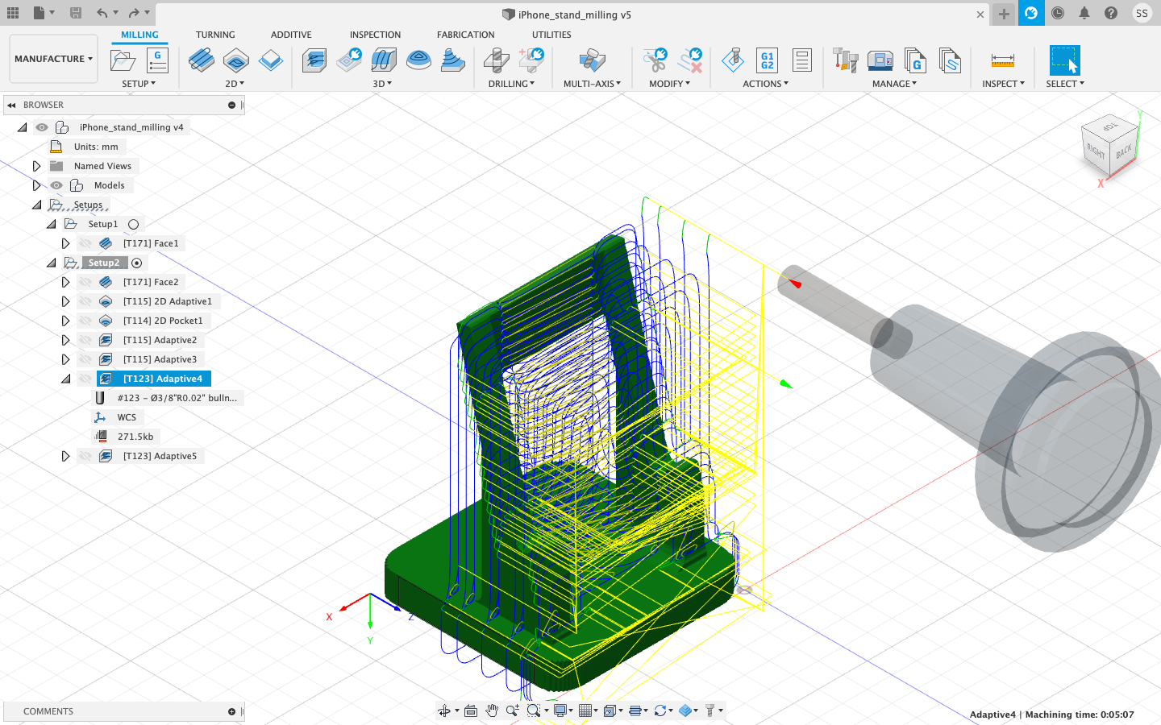Screen dimensions: 1161x725
Task: Expand the [T123] Adaptive5 operation
Action: (65, 456)
